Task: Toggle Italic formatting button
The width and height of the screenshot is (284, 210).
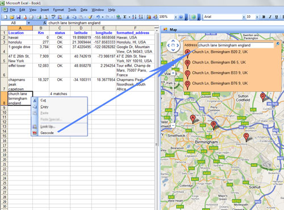Action: tap(270, 17)
